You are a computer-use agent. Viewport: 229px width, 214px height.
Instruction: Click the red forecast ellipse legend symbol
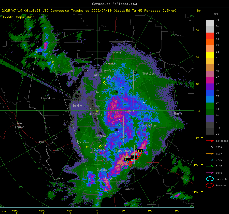(210, 185)
